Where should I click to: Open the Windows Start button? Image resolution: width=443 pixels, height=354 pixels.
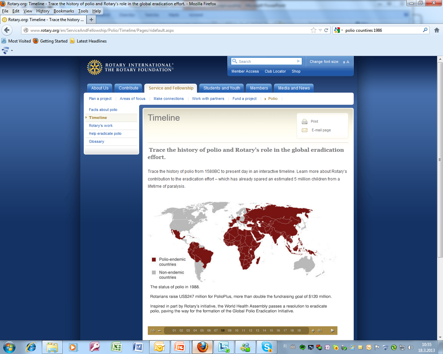(9, 347)
